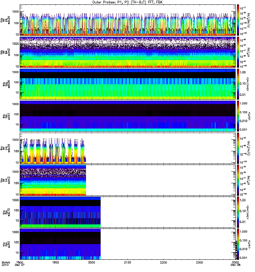Click the '1000' frequency tick of thb fbk scm1 panel
Screen dimensions: 255x272
[15, 104]
